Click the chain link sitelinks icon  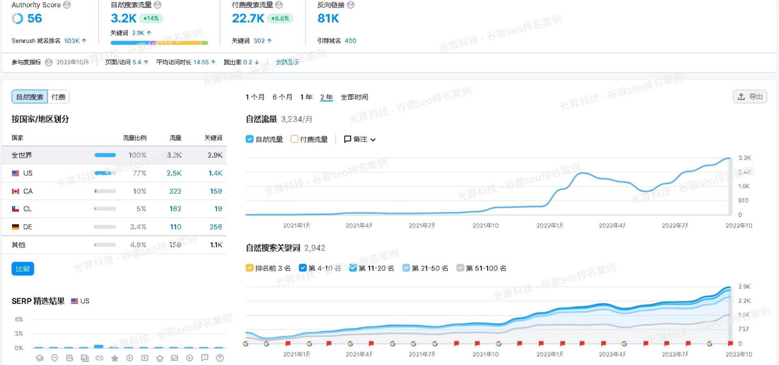coord(99,358)
